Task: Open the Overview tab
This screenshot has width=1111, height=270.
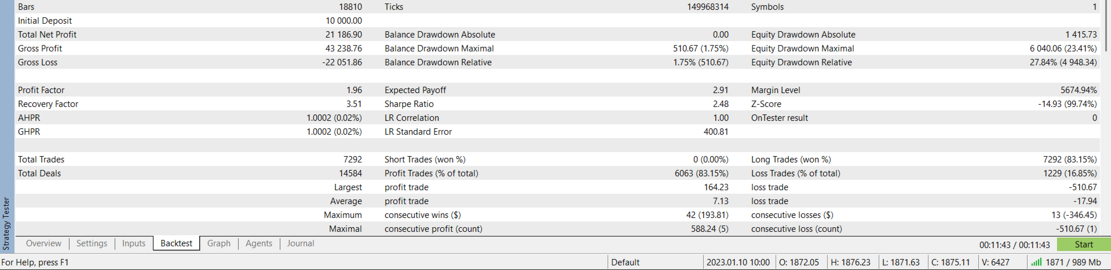Action: (43, 243)
